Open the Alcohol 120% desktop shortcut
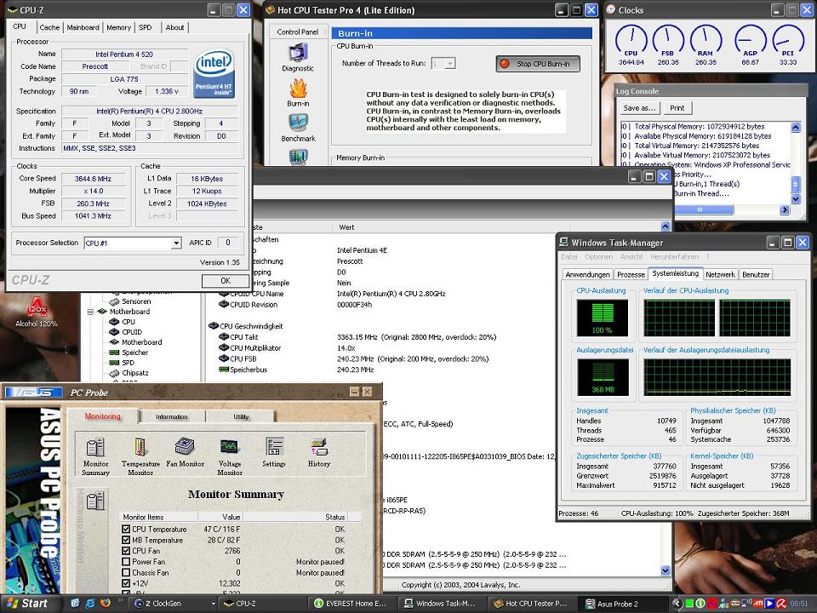This screenshot has height=613, width=817. pyautogui.click(x=37, y=312)
